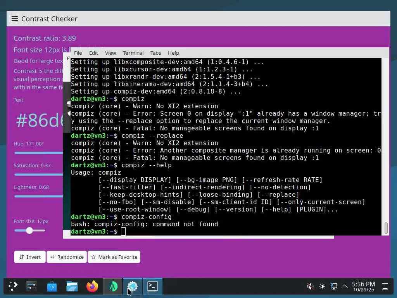Unmute audio volume tray icon
Image resolution: width=397 pixels, height=298 pixels.
pos(310,286)
